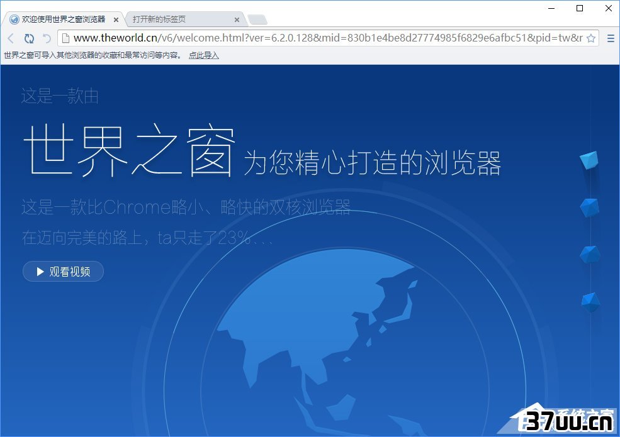Click the 为您精心打造的浏览器 subtitle text
The image size is (620, 437).
click(373, 162)
